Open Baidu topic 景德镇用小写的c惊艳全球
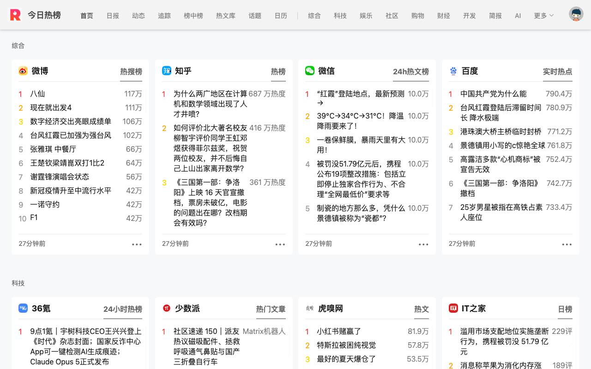This screenshot has width=591, height=369. pos(503,145)
